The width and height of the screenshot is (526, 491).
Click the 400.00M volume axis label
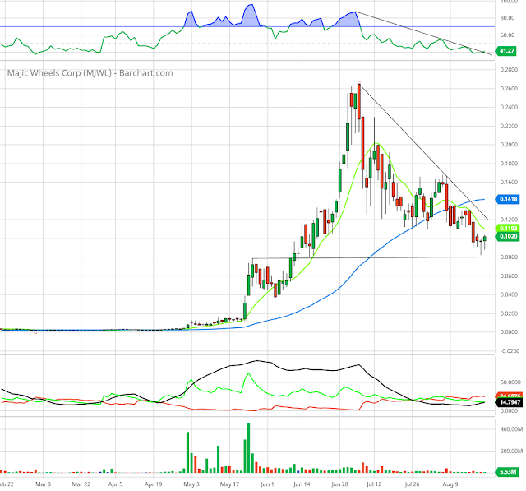tap(511, 429)
